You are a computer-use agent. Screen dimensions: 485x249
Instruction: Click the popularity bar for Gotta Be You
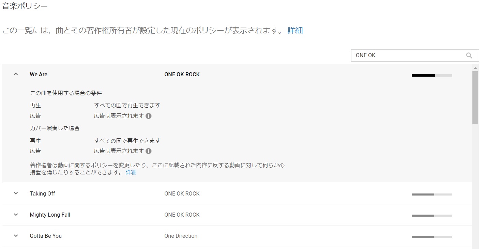click(432, 237)
